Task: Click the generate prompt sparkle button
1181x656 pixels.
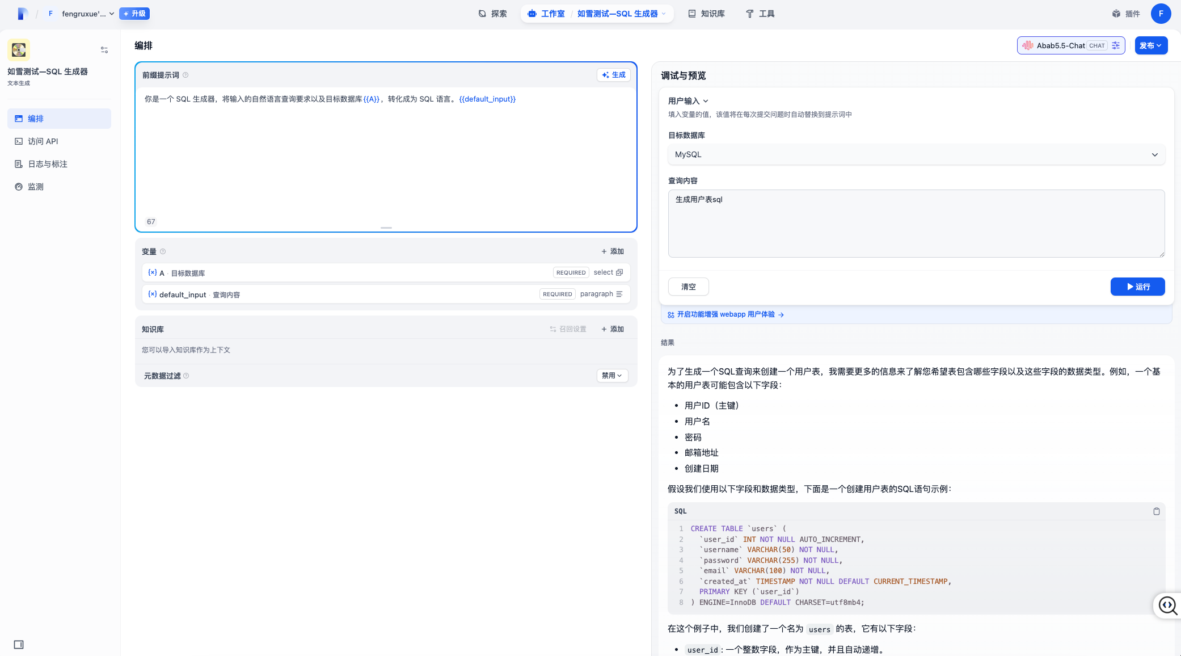Action: 614,75
